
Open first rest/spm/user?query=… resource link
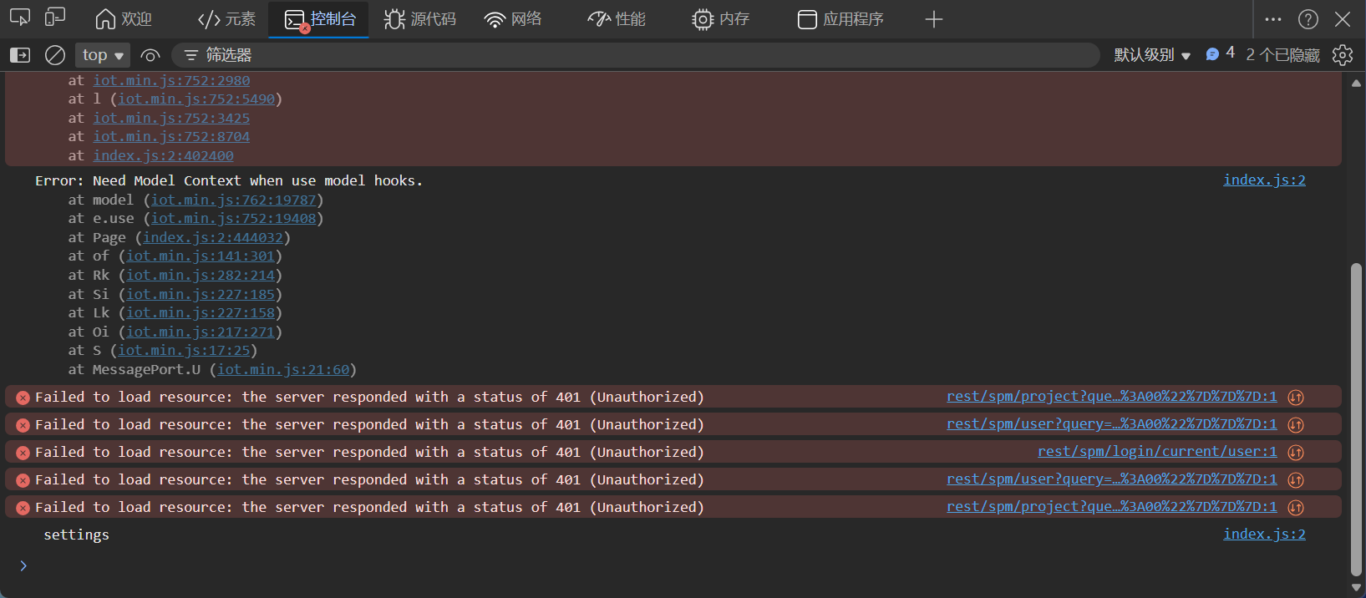[1111, 424]
